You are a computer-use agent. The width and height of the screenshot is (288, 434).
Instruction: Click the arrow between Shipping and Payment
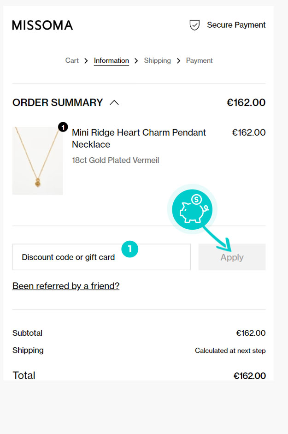click(x=178, y=60)
